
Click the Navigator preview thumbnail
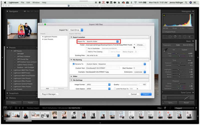click(22, 29)
